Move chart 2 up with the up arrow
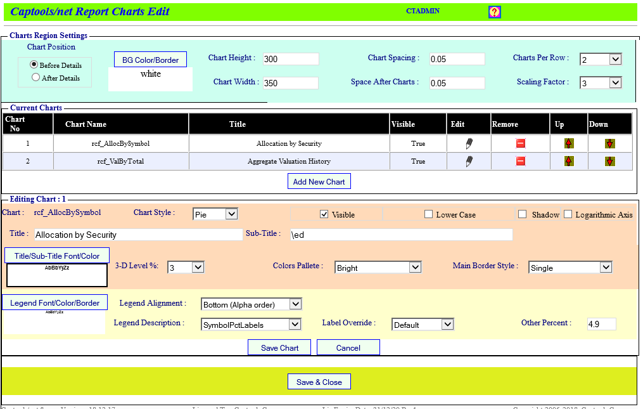 pyautogui.click(x=568, y=161)
